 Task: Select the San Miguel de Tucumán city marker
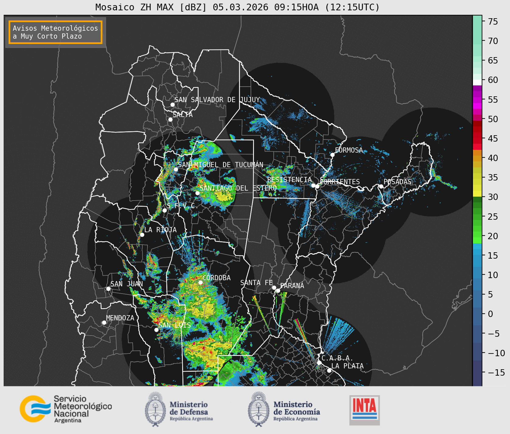175,169
